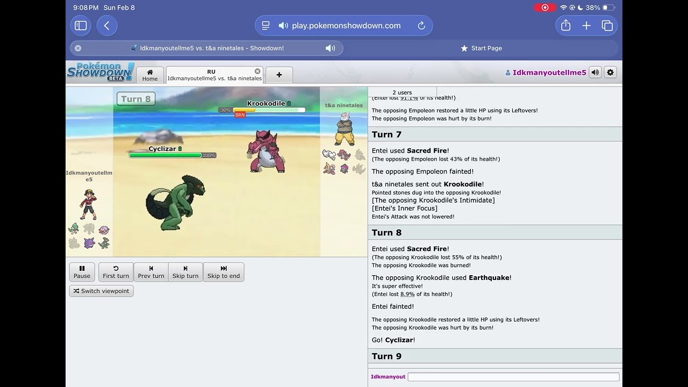Screen dimensions: 688x387
Task: Click the "Entei fainted!" log line
Action: (x=393, y=306)
